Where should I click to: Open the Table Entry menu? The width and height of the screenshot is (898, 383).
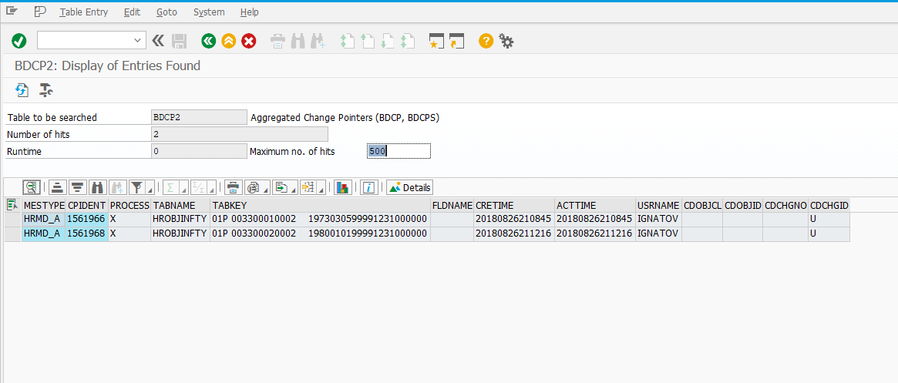(83, 12)
